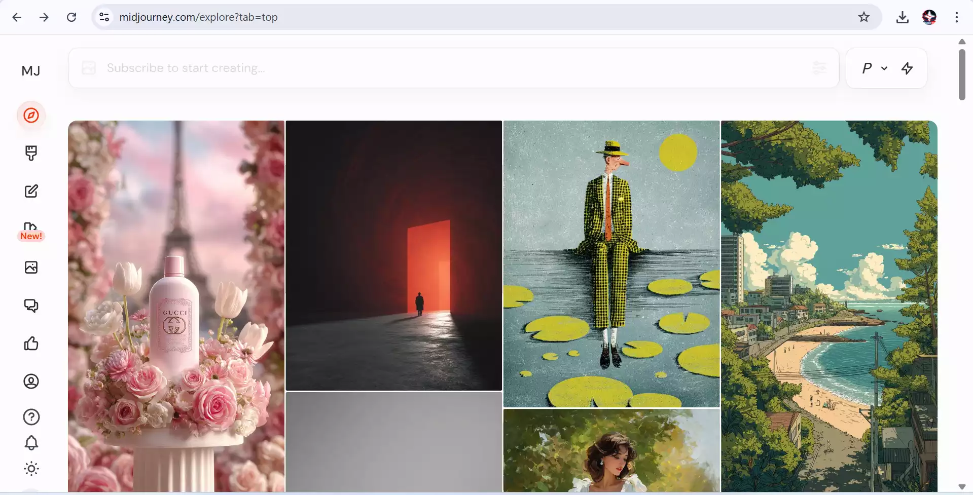Image resolution: width=973 pixels, height=495 pixels.
Task: Click the scrollbar up arrow
Action: pyautogui.click(x=962, y=42)
